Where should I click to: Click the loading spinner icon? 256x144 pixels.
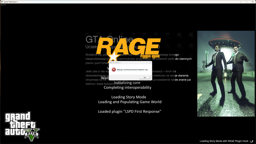click(x=251, y=141)
